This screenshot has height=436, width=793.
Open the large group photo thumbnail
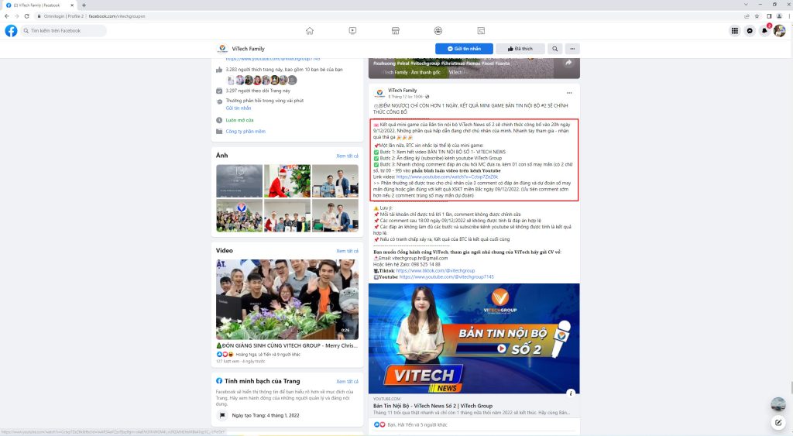[x=239, y=215]
